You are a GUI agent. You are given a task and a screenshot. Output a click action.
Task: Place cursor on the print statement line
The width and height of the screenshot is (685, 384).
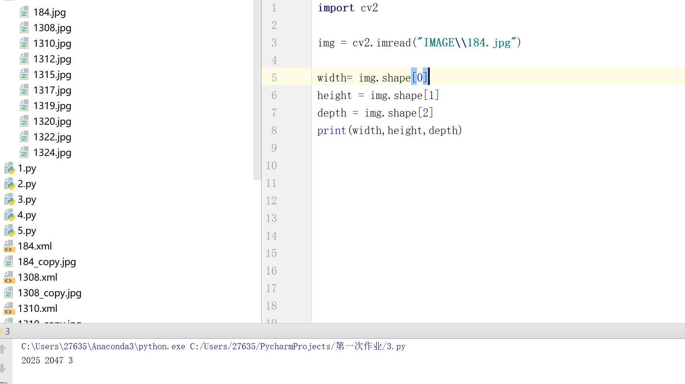(x=389, y=130)
